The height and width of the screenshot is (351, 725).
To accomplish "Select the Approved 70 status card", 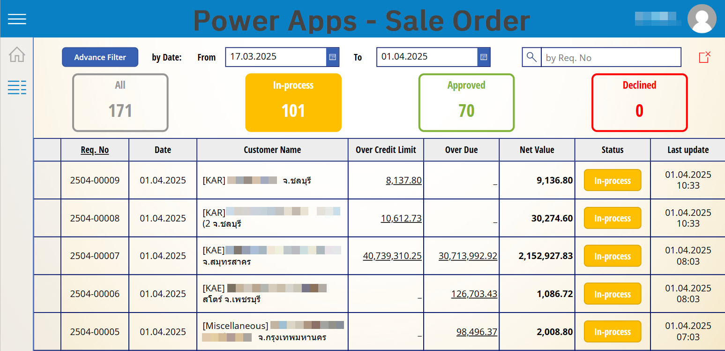I will click(466, 103).
